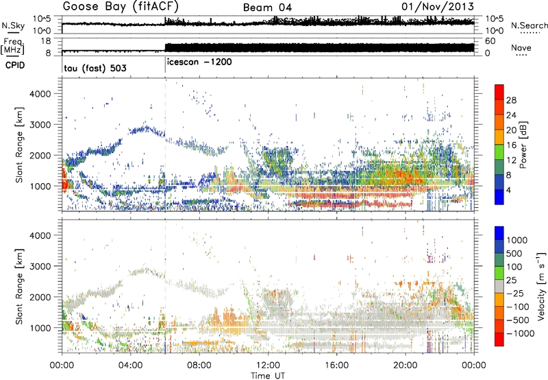Click the 2000 tick of the power panel
The height and width of the screenshot is (380, 548).
tap(40, 155)
